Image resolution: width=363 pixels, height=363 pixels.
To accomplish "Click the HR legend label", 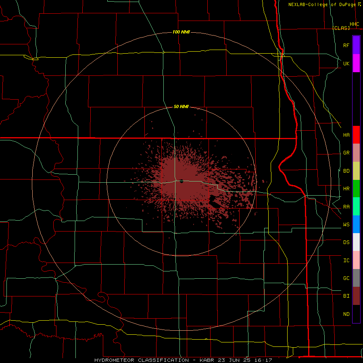I will click(x=346, y=189).
